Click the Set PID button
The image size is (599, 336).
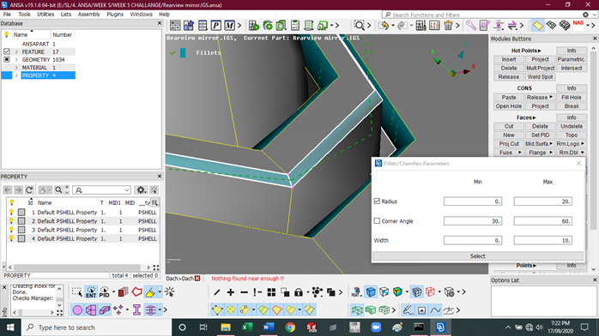[540, 135]
